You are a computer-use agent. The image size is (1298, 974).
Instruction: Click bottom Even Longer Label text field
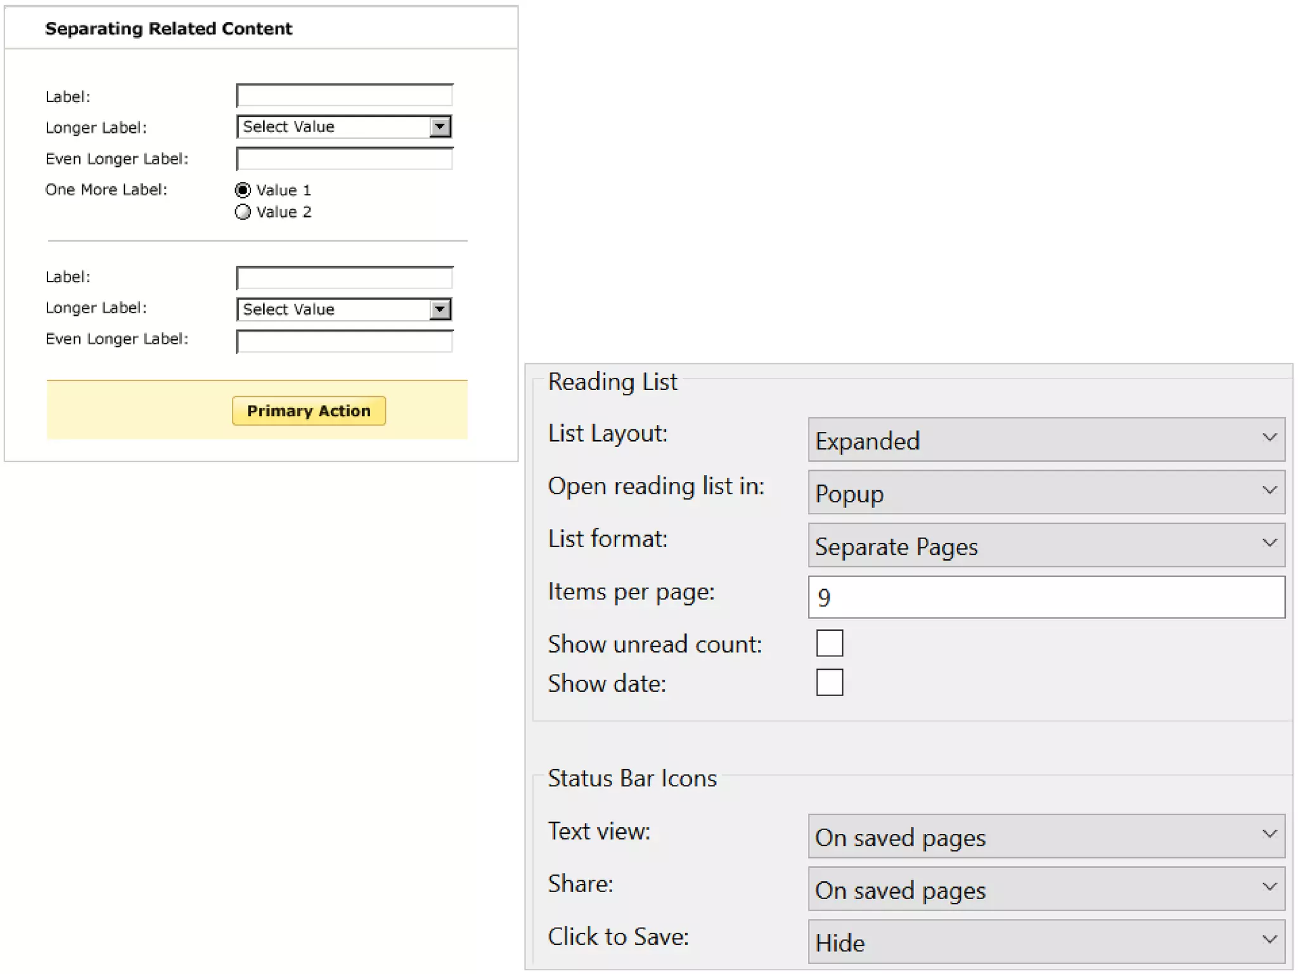pos(344,341)
